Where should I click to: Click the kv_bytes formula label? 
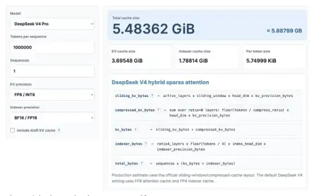point(123,130)
